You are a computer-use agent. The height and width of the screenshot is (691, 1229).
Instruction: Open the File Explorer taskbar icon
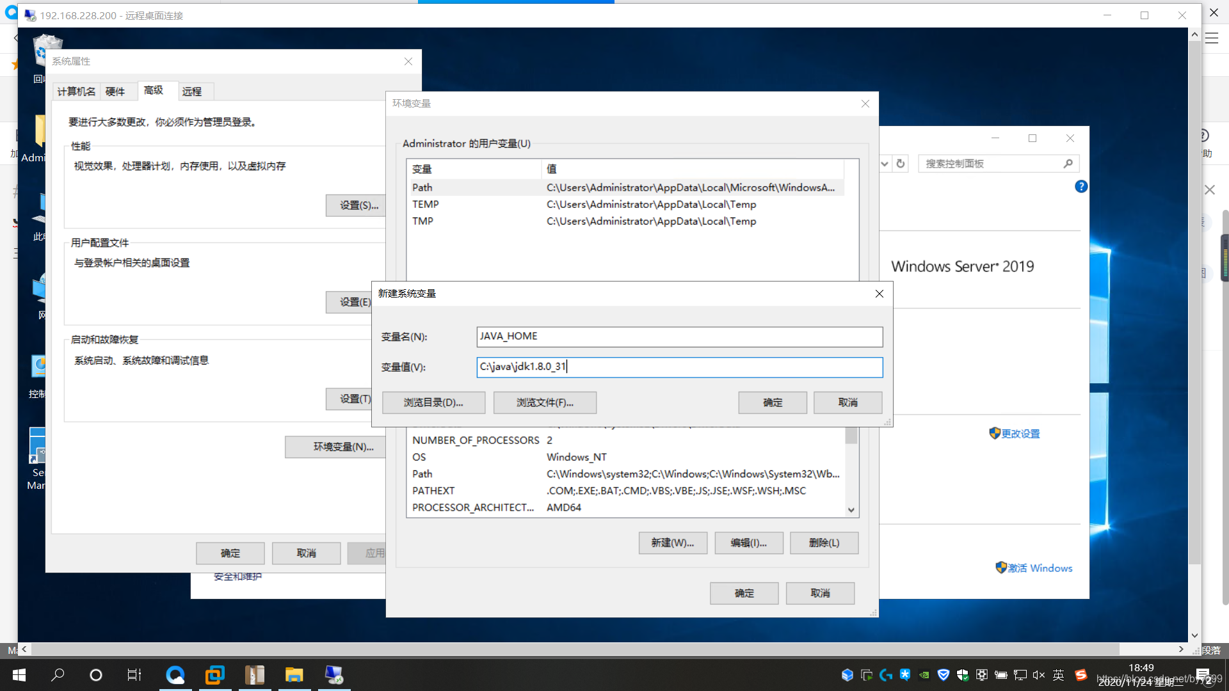pos(294,675)
